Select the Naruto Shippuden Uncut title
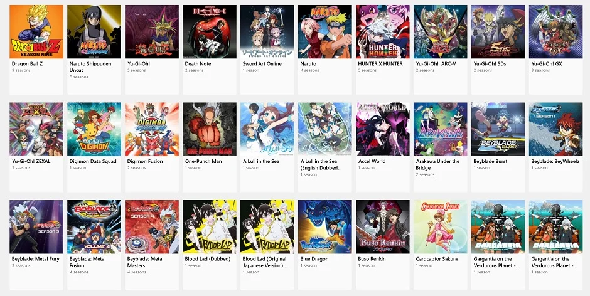 pyautogui.click(x=90, y=67)
